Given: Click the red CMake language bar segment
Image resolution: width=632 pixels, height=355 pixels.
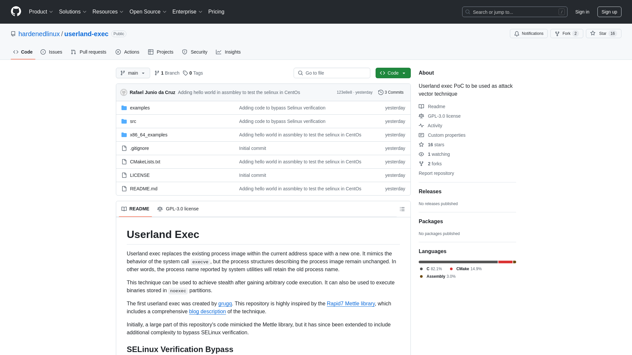Looking at the screenshot, I should pos(505,262).
